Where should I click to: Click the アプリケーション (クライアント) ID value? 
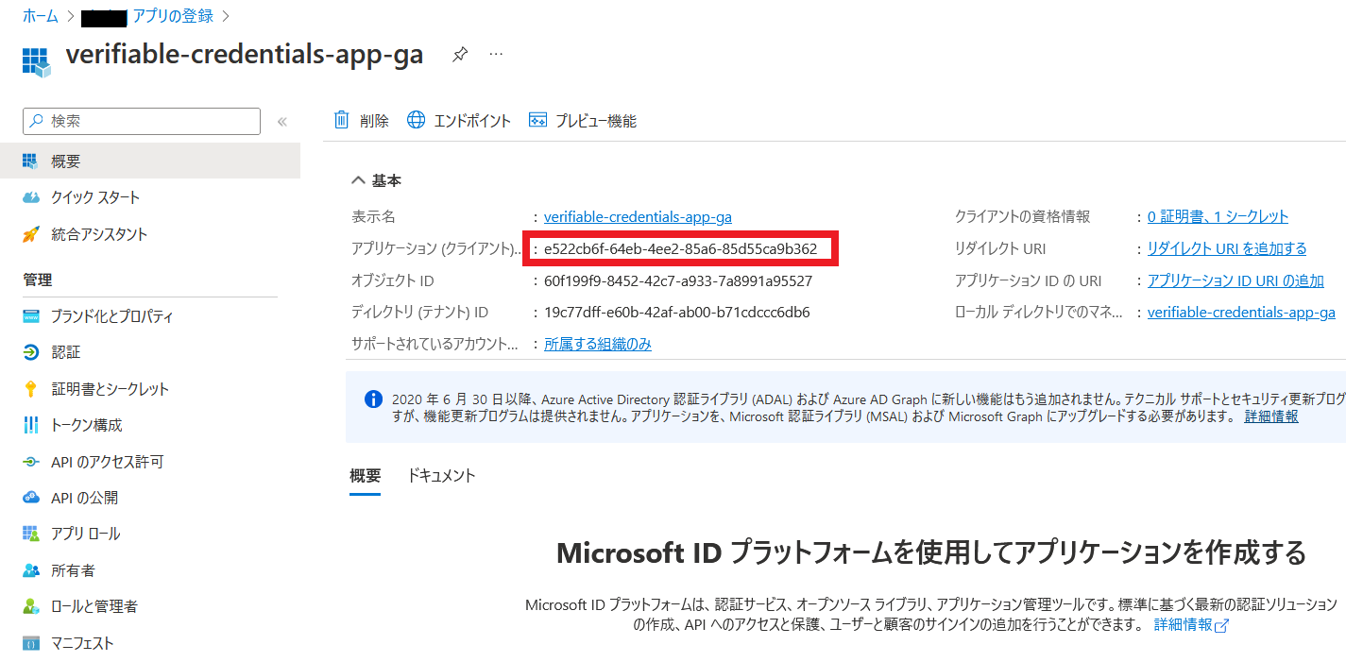[680, 249]
